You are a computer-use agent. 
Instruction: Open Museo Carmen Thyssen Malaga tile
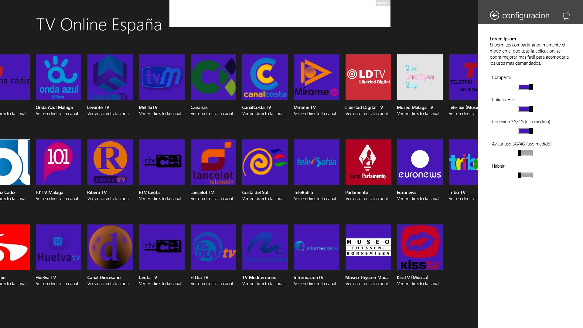pos(420,77)
